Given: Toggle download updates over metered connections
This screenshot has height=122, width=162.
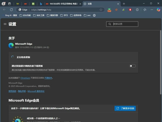Looking at the screenshot, I should click(x=133, y=66).
